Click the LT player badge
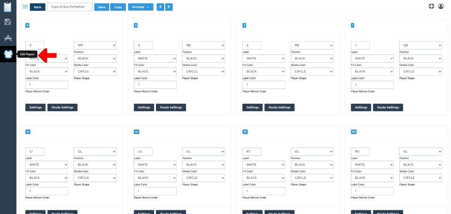 (x=28, y=132)
